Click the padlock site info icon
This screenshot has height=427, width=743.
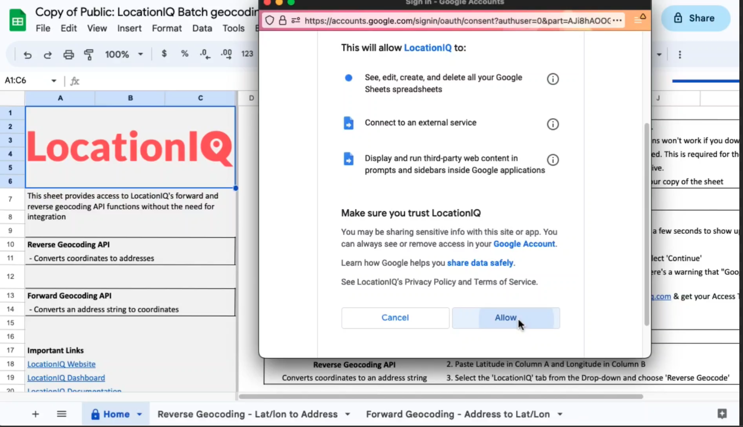(x=283, y=20)
